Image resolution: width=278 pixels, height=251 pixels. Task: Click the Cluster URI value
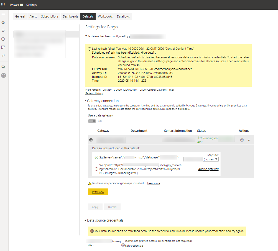pyautogui.click(x=155, y=69)
